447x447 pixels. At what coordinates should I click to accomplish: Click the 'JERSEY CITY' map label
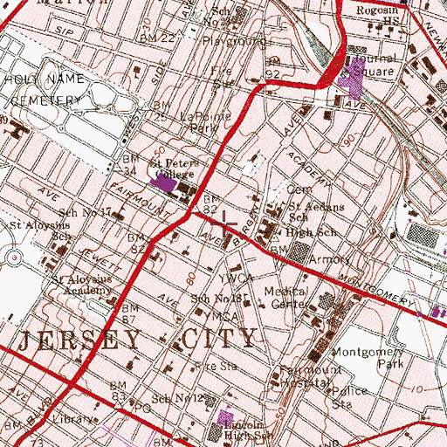(137, 340)
